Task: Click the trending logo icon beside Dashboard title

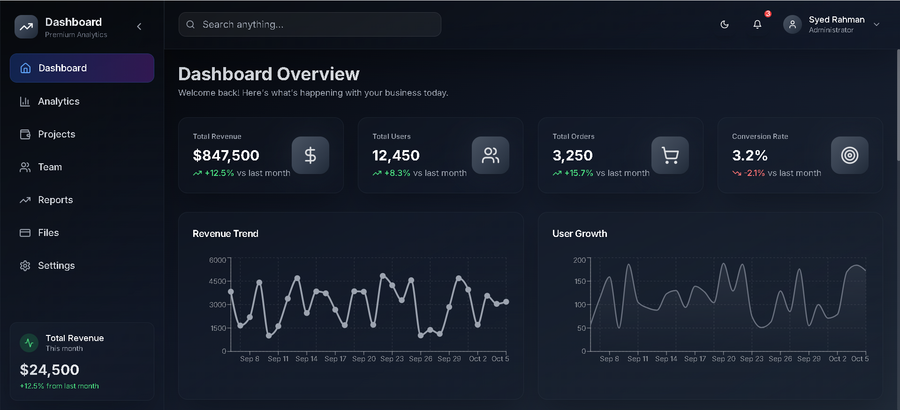Action: click(26, 27)
